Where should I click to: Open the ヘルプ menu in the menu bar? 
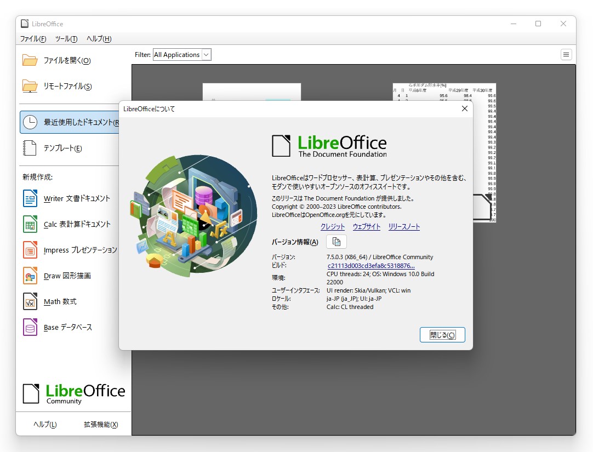click(98, 39)
